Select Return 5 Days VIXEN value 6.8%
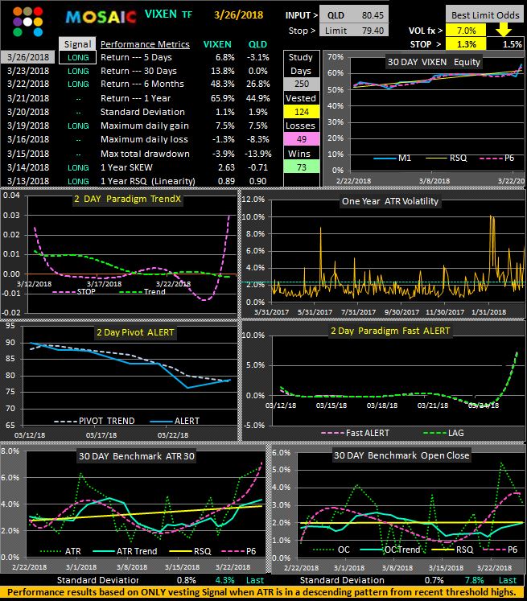 point(225,57)
